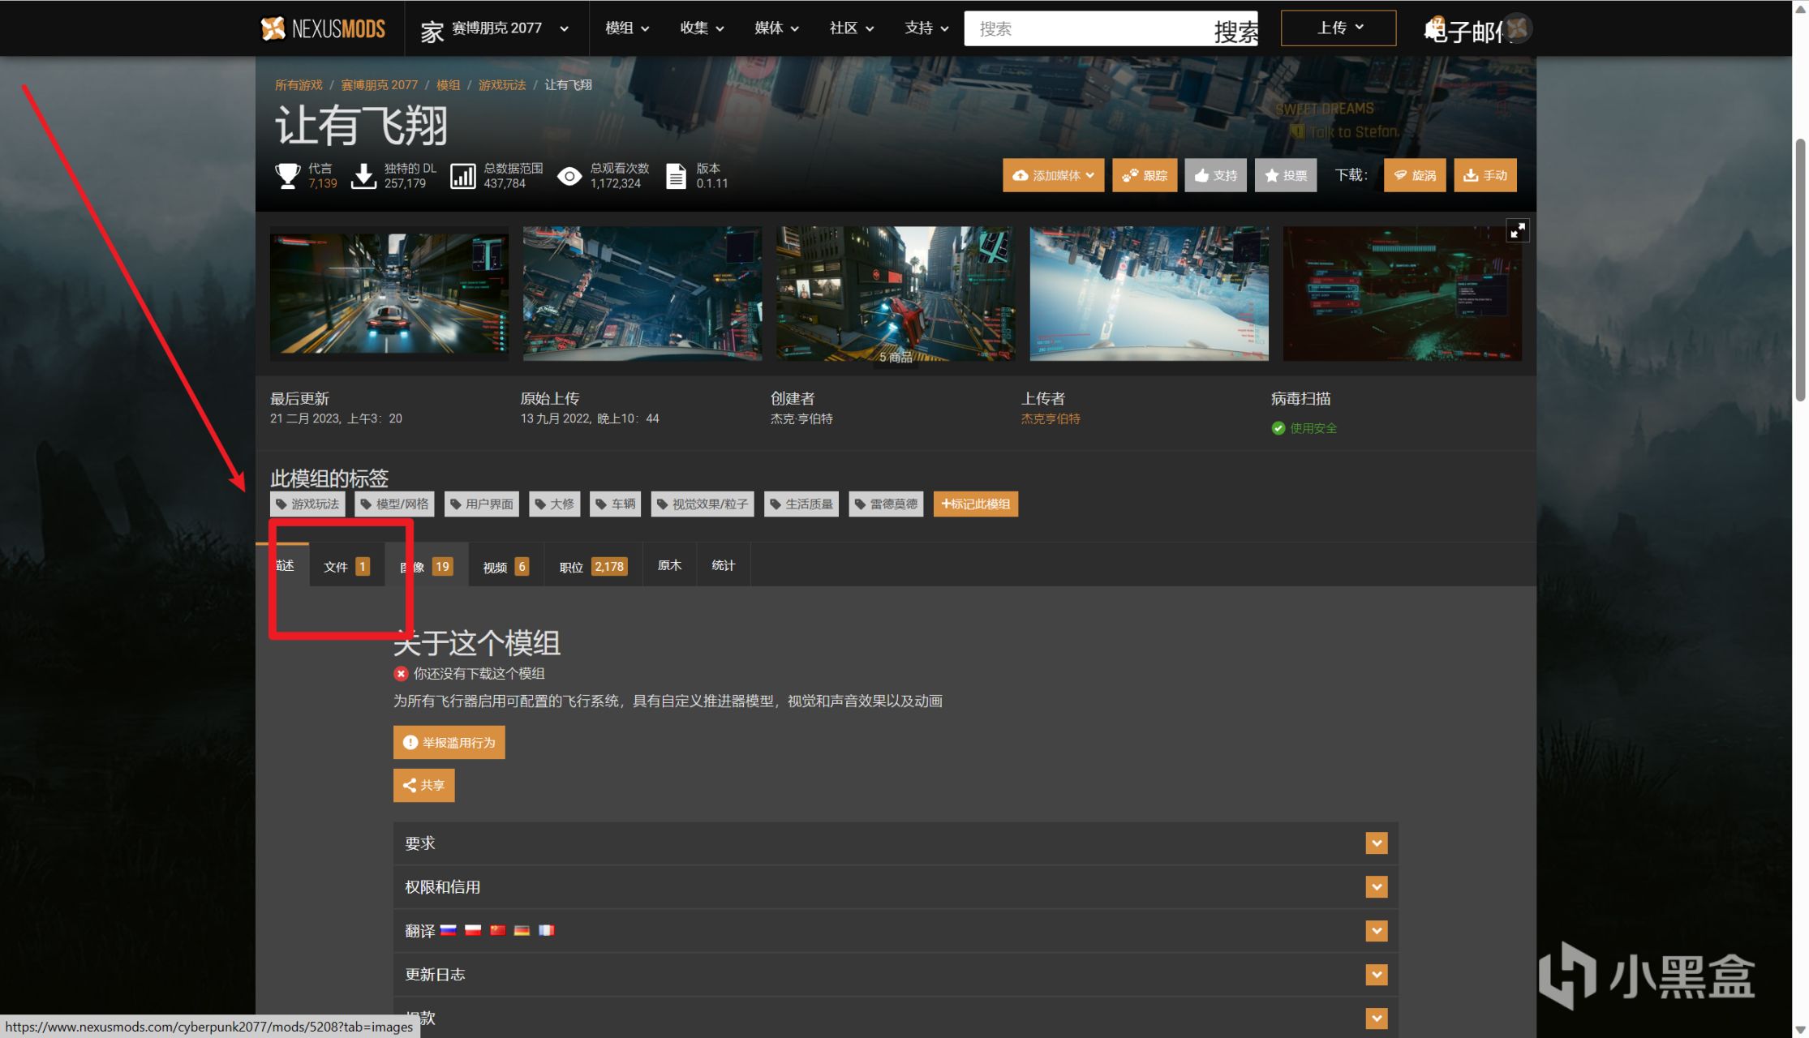Click the French flag translation icon
The height and width of the screenshot is (1038, 1809).
pos(546,931)
